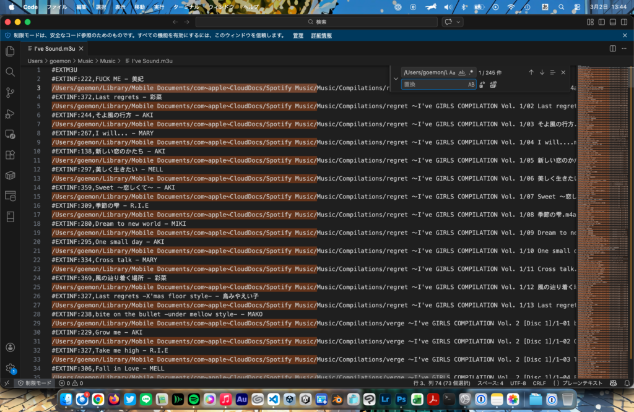
Task: Enable Use Regular Expression in find box
Action: pyautogui.click(x=471, y=72)
